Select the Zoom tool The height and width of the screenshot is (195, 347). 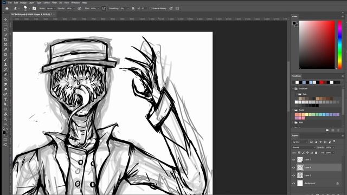5,119
